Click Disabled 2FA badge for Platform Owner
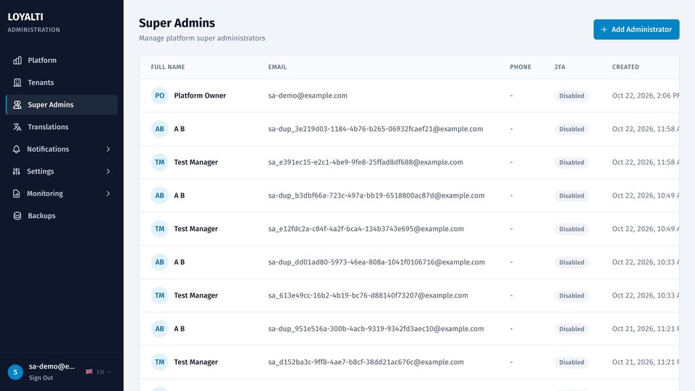The image size is (695, 391). (571, 96)
